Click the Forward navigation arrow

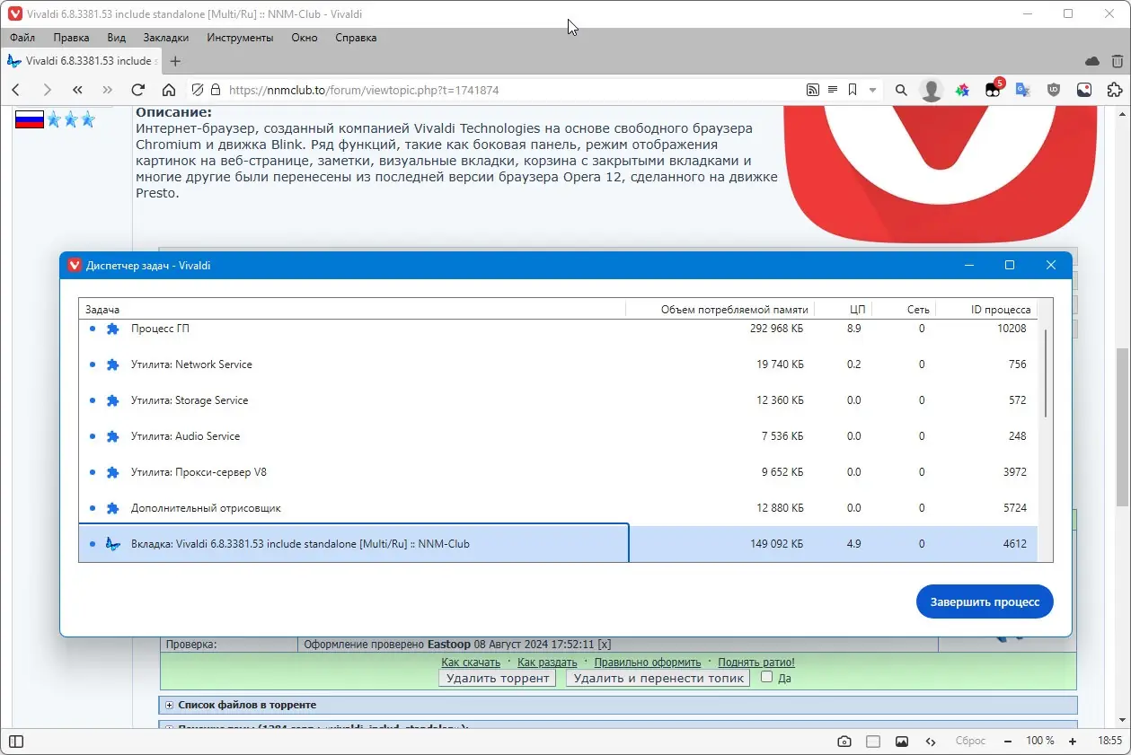click(x=47, y=90)
